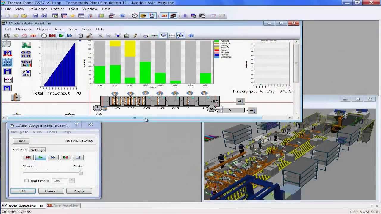Select the exit door source object icon

pyautogui.click(x=15, y=97)
